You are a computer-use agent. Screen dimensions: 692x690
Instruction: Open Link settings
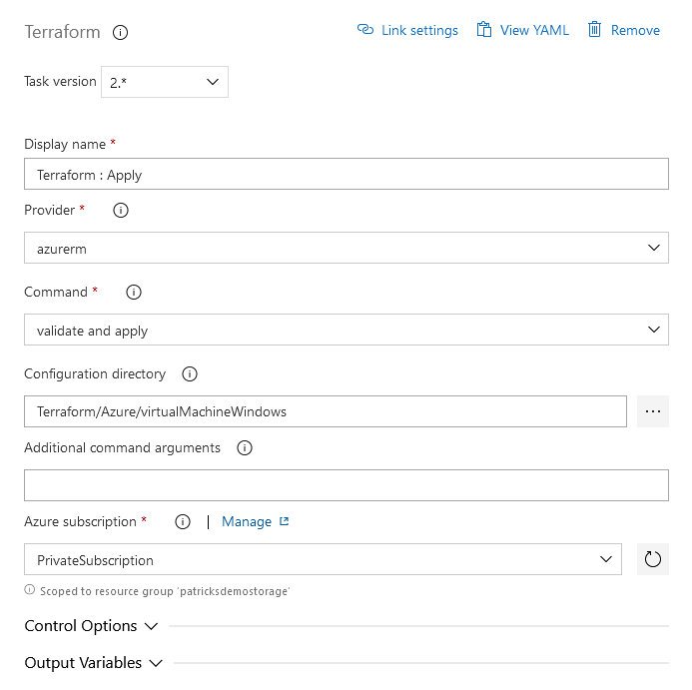tap(407, 30)
